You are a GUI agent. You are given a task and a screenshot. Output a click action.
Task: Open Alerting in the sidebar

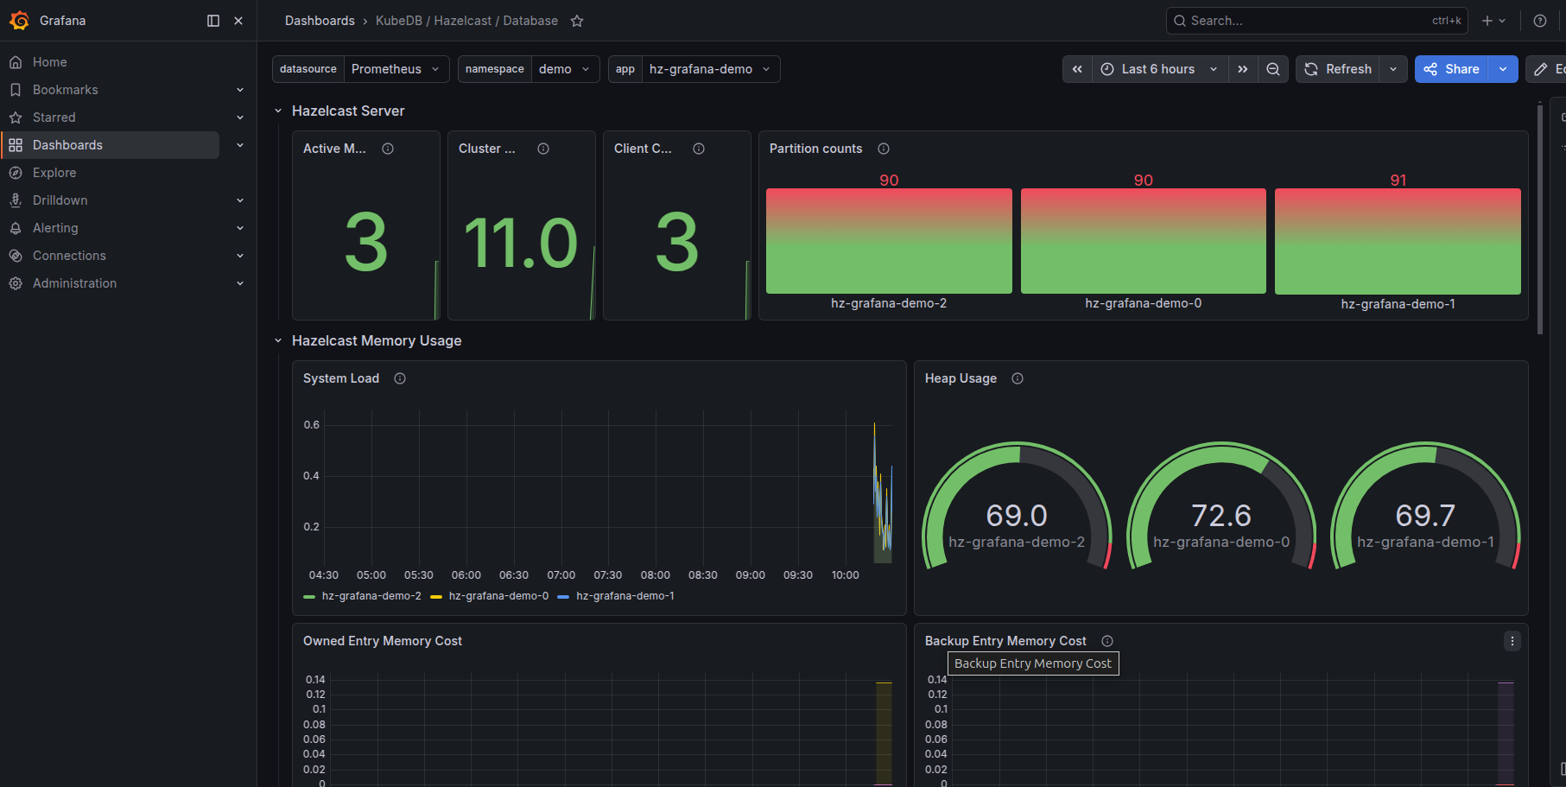55,228
